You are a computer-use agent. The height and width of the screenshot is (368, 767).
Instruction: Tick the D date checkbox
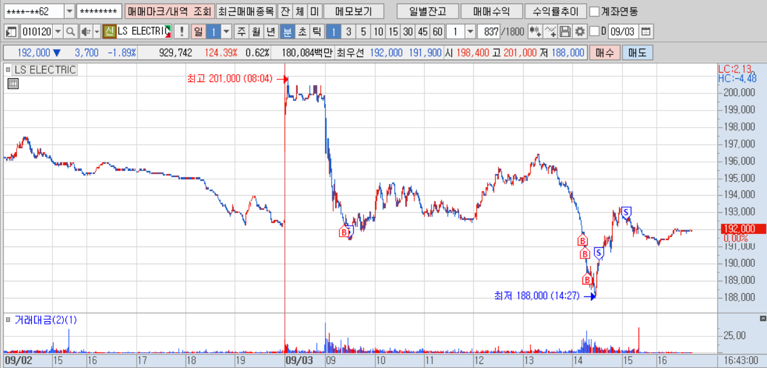pyautogui.click(x=594, y=32)
